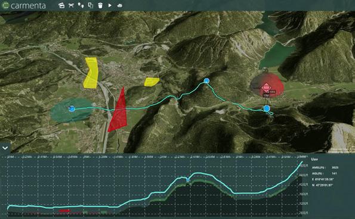The image size is (355, 219).
Task: Collapse the elevation profile panel chevron
Action: point(5,148)
